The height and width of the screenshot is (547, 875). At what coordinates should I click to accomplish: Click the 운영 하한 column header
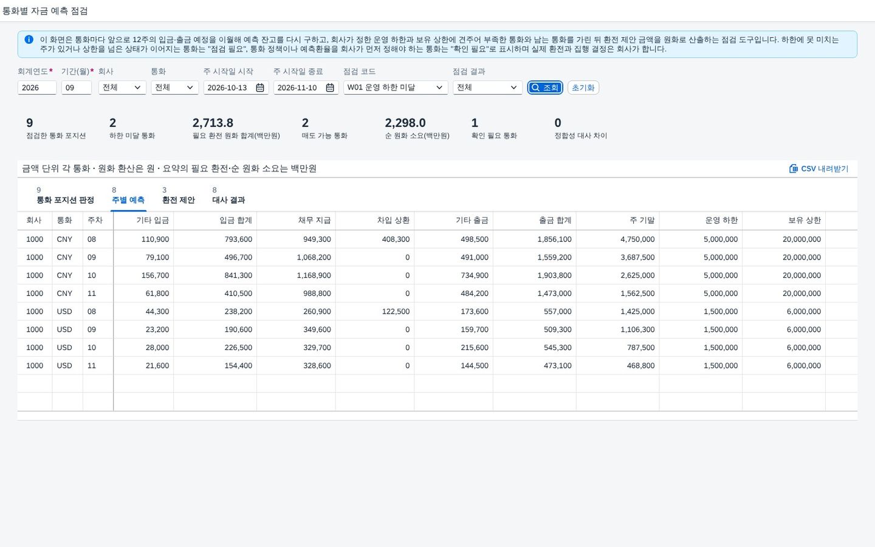(x=701, y=221)
